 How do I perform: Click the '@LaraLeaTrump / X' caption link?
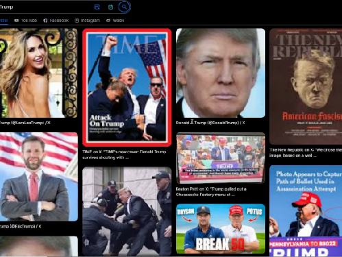point(25,123)
